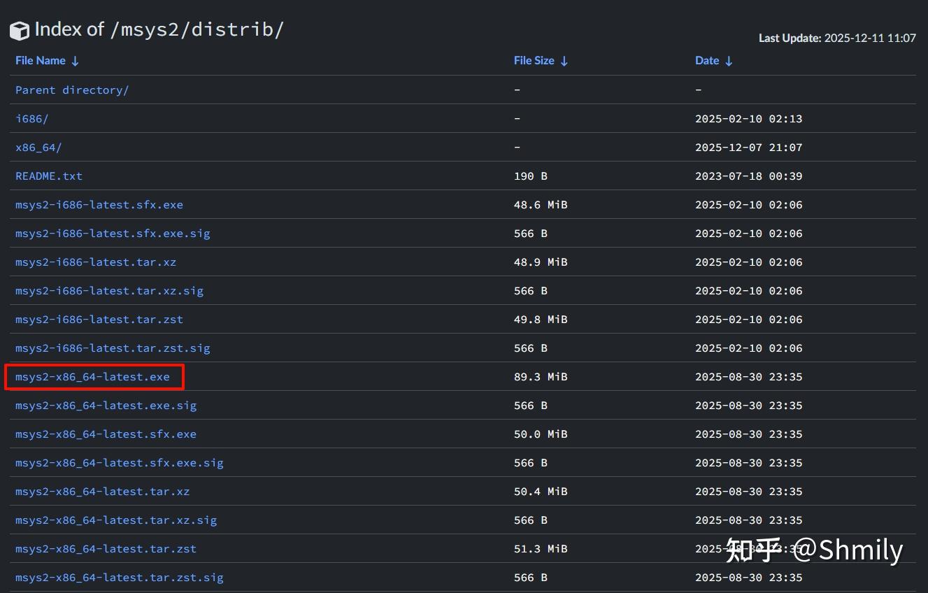Download msys2-i686-latest.sfx.exe file
Viewport: 928px width, 593px height.
coord(99,204)
